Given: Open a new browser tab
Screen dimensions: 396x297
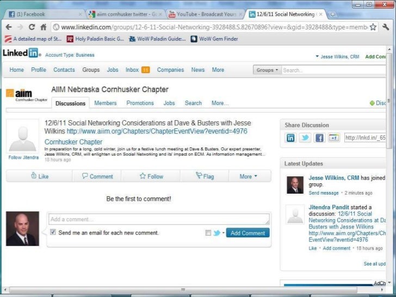Looking at the screenshot, I should (x=332, y=14).
